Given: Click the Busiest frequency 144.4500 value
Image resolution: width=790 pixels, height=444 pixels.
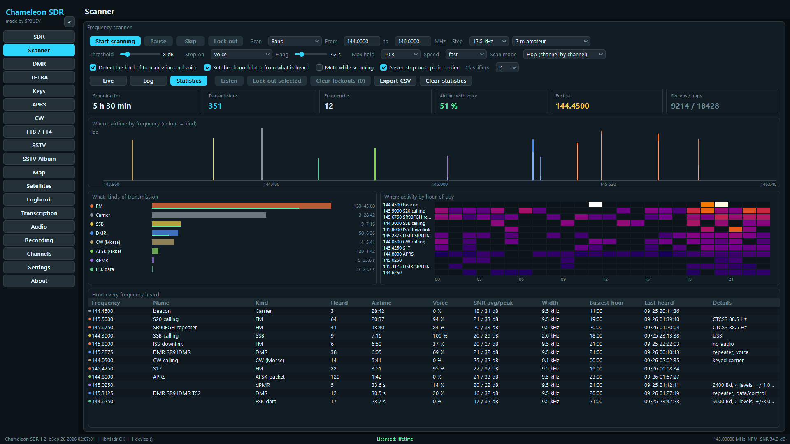Looking at the screenshot, I should pyautogui.click(x=572, y=106).
